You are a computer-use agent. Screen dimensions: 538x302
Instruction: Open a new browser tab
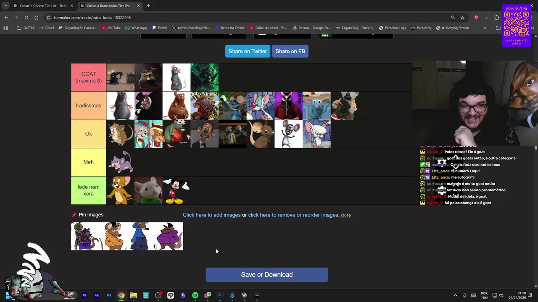(x=148, y=6)
